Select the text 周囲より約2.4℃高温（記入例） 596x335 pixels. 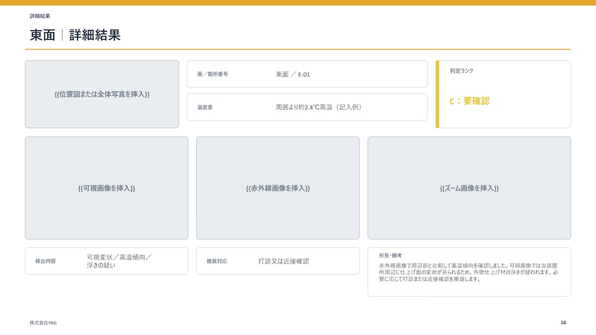320,107
